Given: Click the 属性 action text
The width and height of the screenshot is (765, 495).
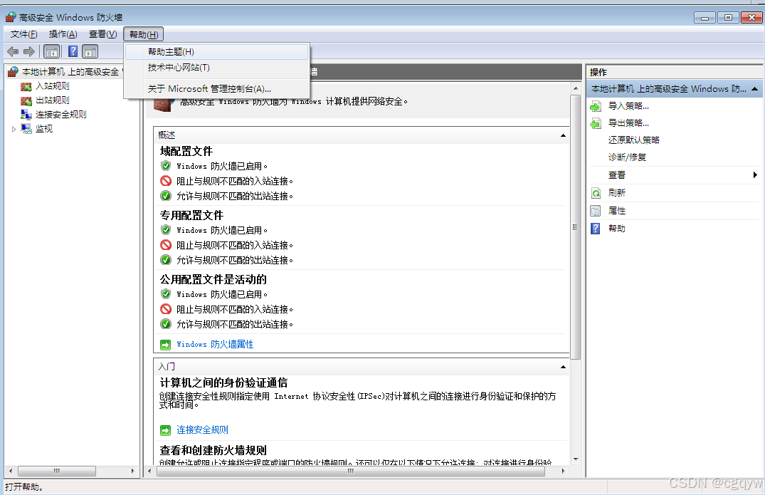Looking at the screenshot, I should pyautogui.click(x=617, y=211).
